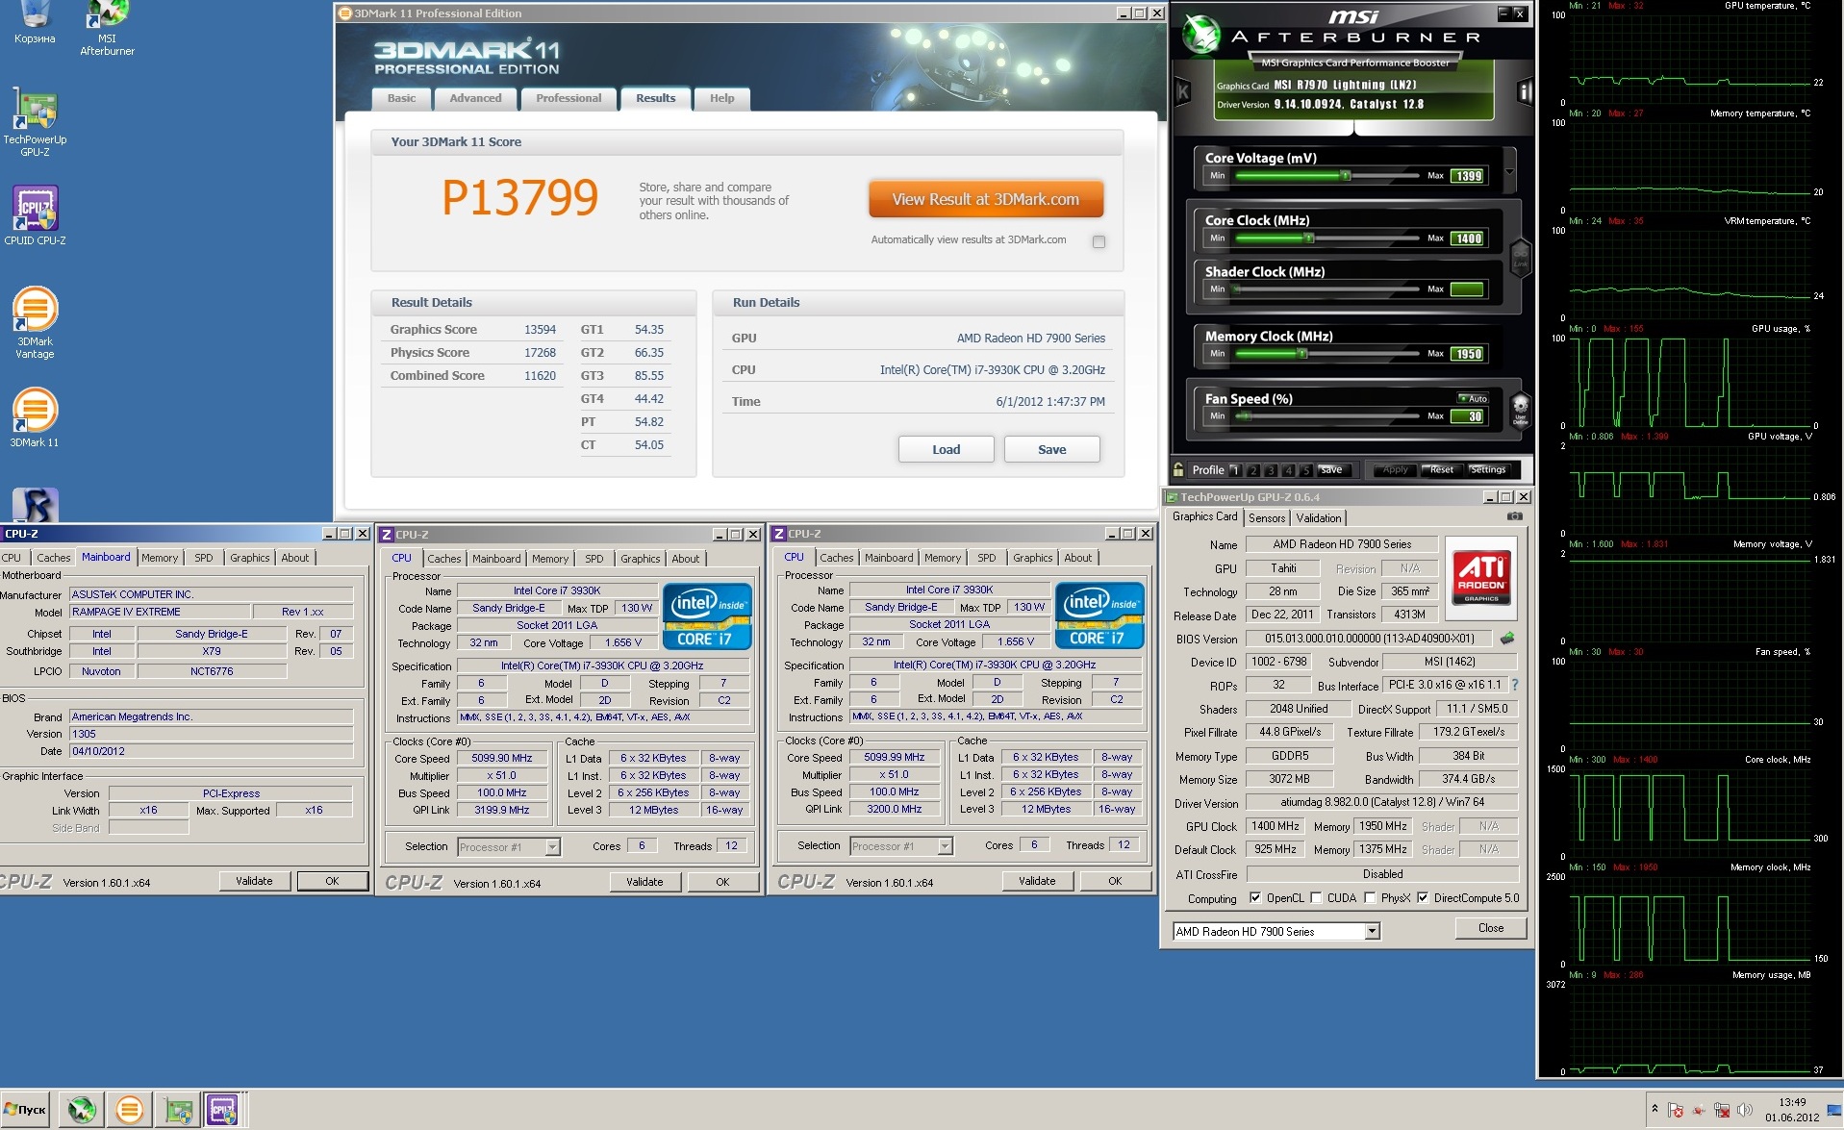Click the Close button in GPU-Z
Screen dimensions: 1844x1130
1490,928
